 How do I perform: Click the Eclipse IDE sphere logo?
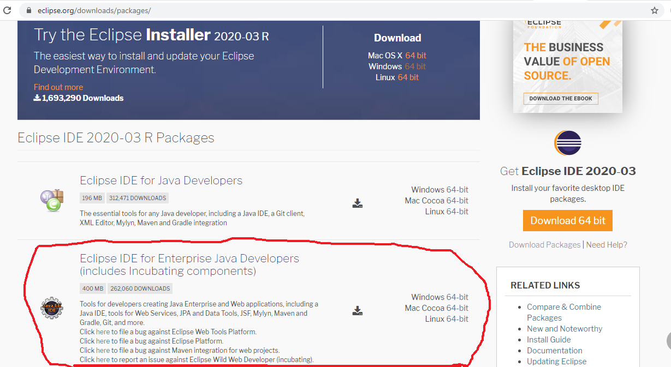pyautogui.click(x=567, y=143)
